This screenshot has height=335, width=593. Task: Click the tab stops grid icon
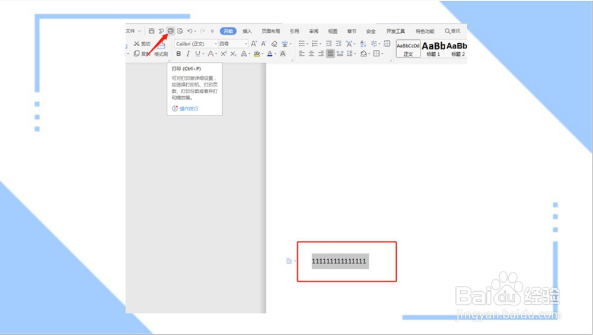(387, 44)
